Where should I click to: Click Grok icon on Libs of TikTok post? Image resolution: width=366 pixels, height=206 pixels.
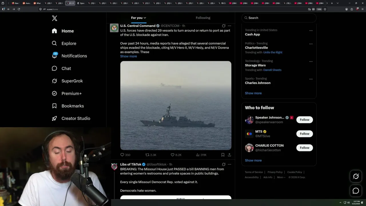[224, 165]
